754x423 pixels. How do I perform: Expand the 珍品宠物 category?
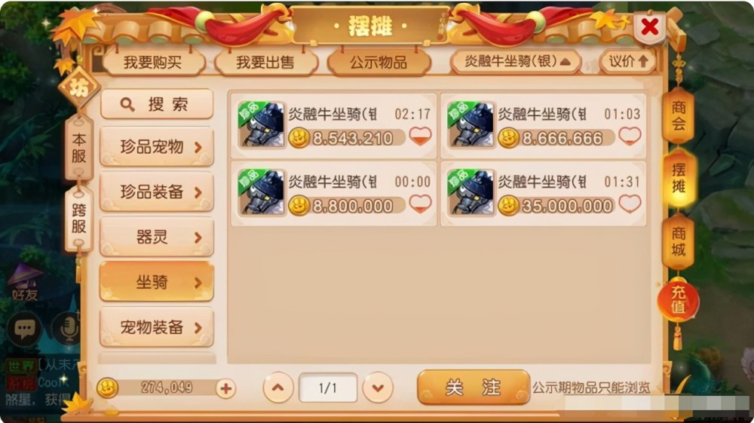pos(157,146)
